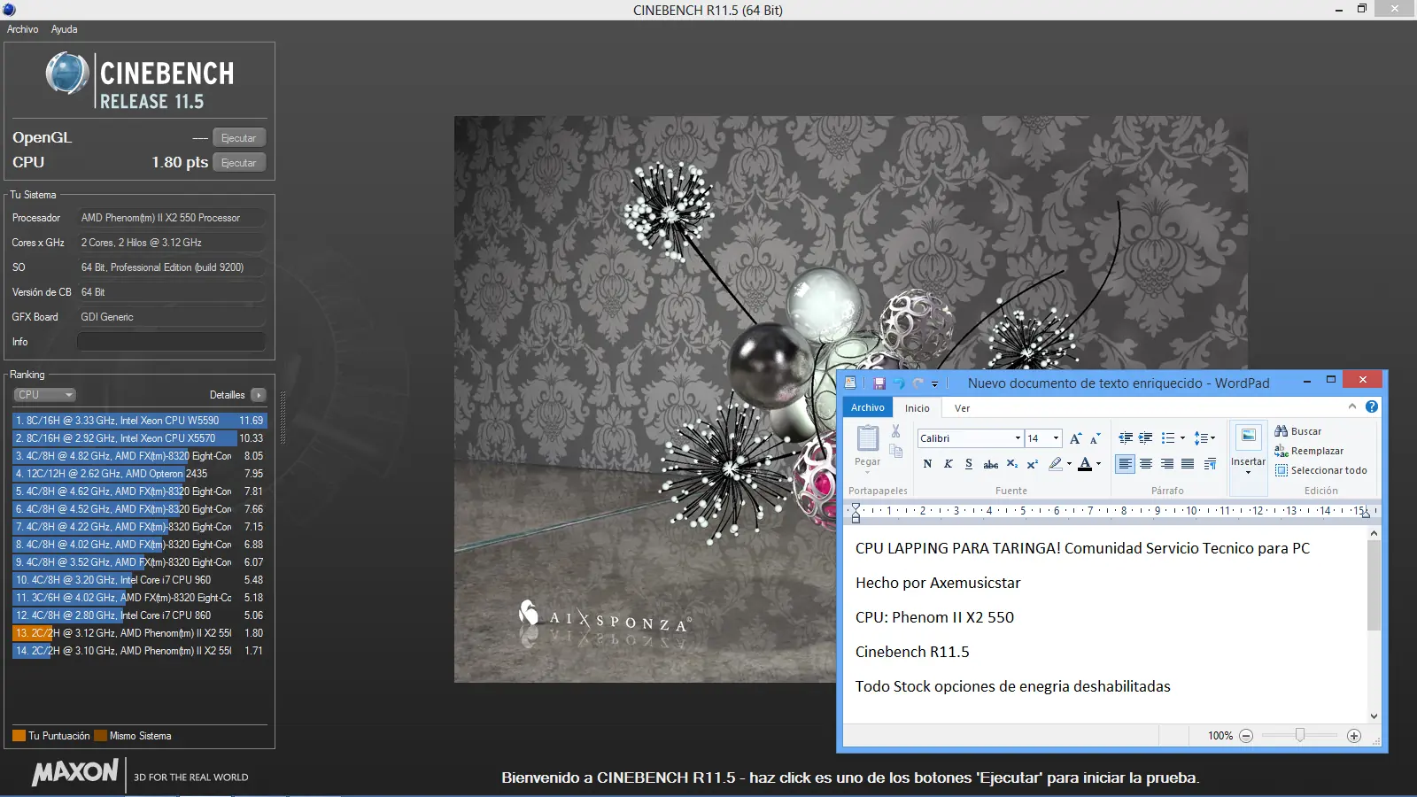1417x797 pixels.
Task: Click the Reemplazar label in the Edición group
Action: 1318,451
